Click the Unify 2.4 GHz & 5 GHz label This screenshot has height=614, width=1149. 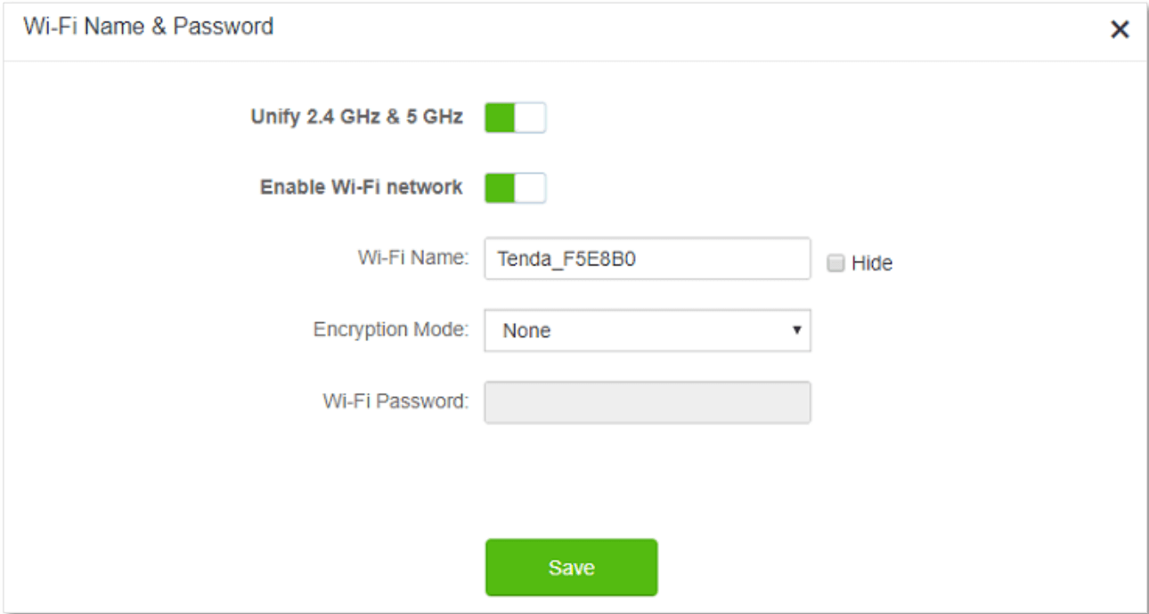tap(357, 117)
